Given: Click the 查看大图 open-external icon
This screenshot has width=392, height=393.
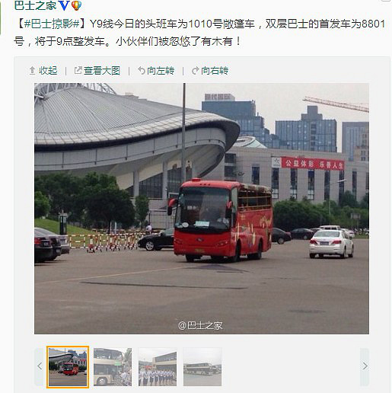Looking at the screenshot, I should (x=78, y=70).
